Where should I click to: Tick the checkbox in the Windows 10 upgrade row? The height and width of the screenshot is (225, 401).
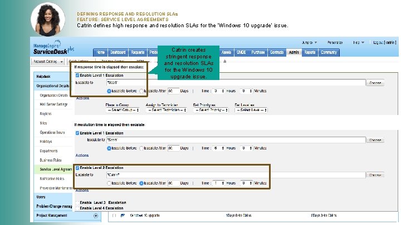pyautogui.click(x=114, y=216)
